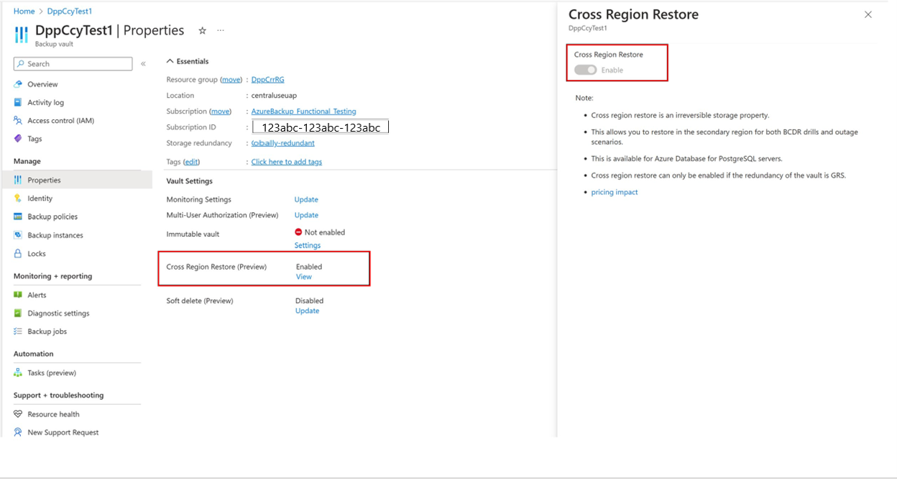Open the Overview page

tap(41, 83)
